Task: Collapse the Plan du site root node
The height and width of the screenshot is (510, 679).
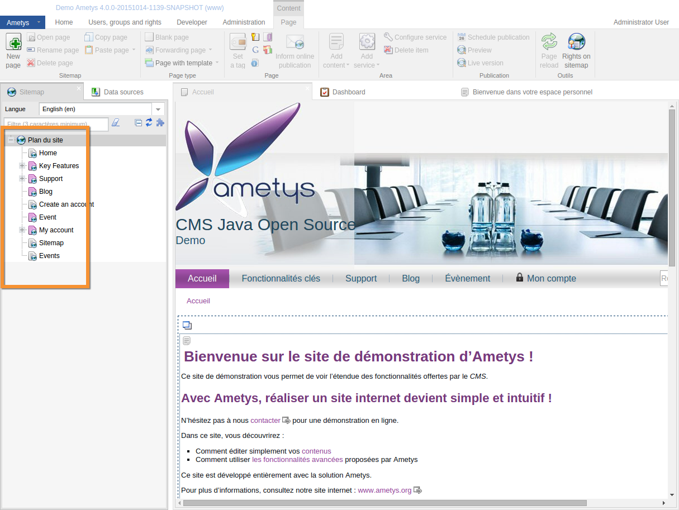Action: tap(11, 140)
